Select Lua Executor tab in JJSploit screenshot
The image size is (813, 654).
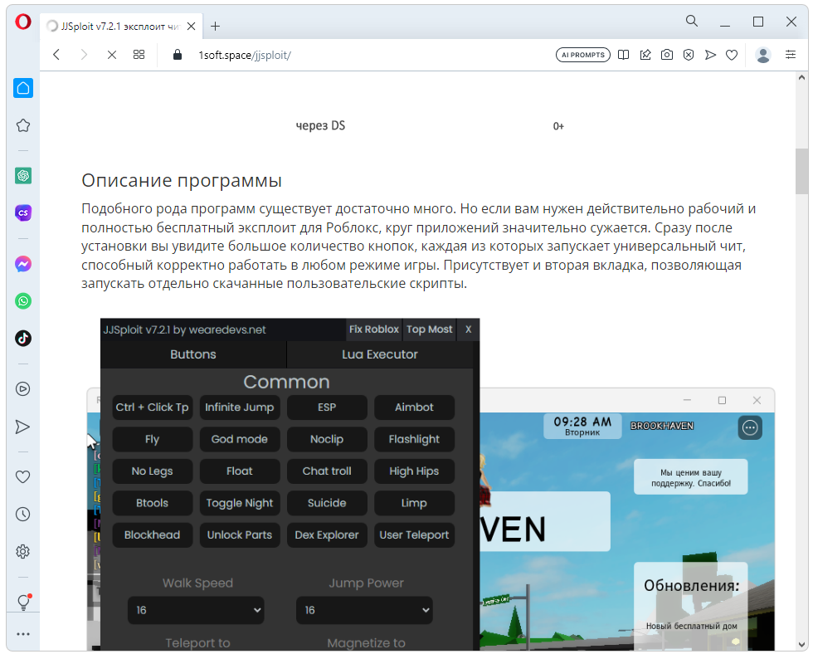(x=380, y=354)
